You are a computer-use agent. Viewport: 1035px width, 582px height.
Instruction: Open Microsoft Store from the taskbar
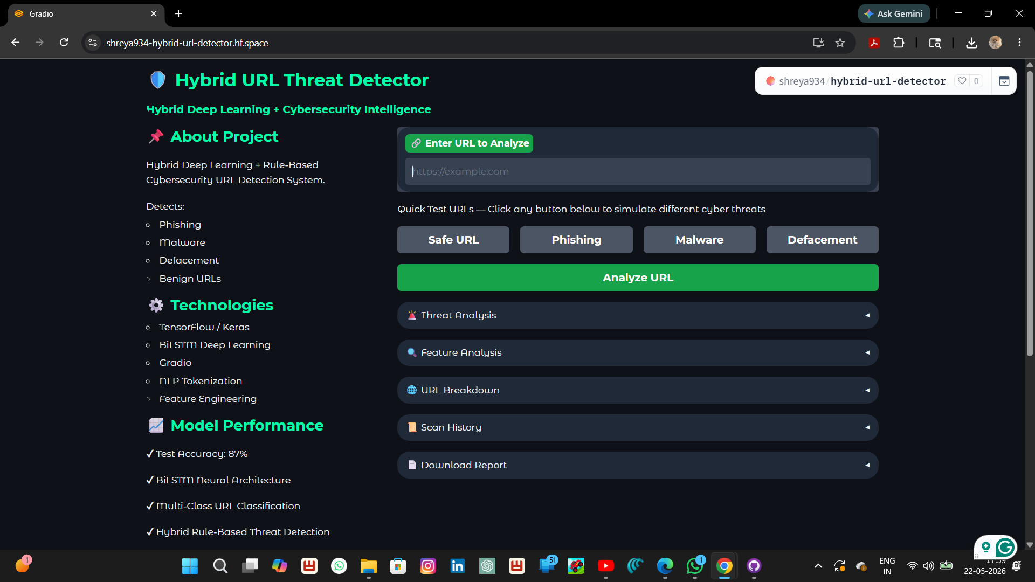click(x=398, y=566)
